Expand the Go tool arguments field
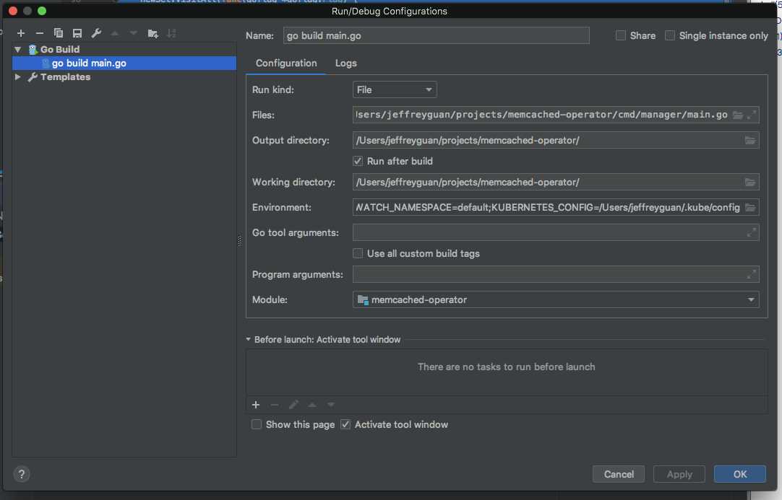This screenshot has width=782, height=500. [751, 232]
